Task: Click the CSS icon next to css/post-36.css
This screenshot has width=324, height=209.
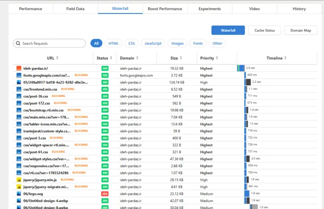Action: [19, 96]
